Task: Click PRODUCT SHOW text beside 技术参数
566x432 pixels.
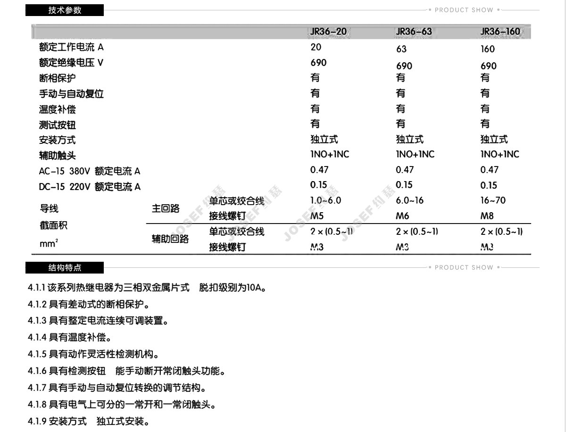Action: 464,10
